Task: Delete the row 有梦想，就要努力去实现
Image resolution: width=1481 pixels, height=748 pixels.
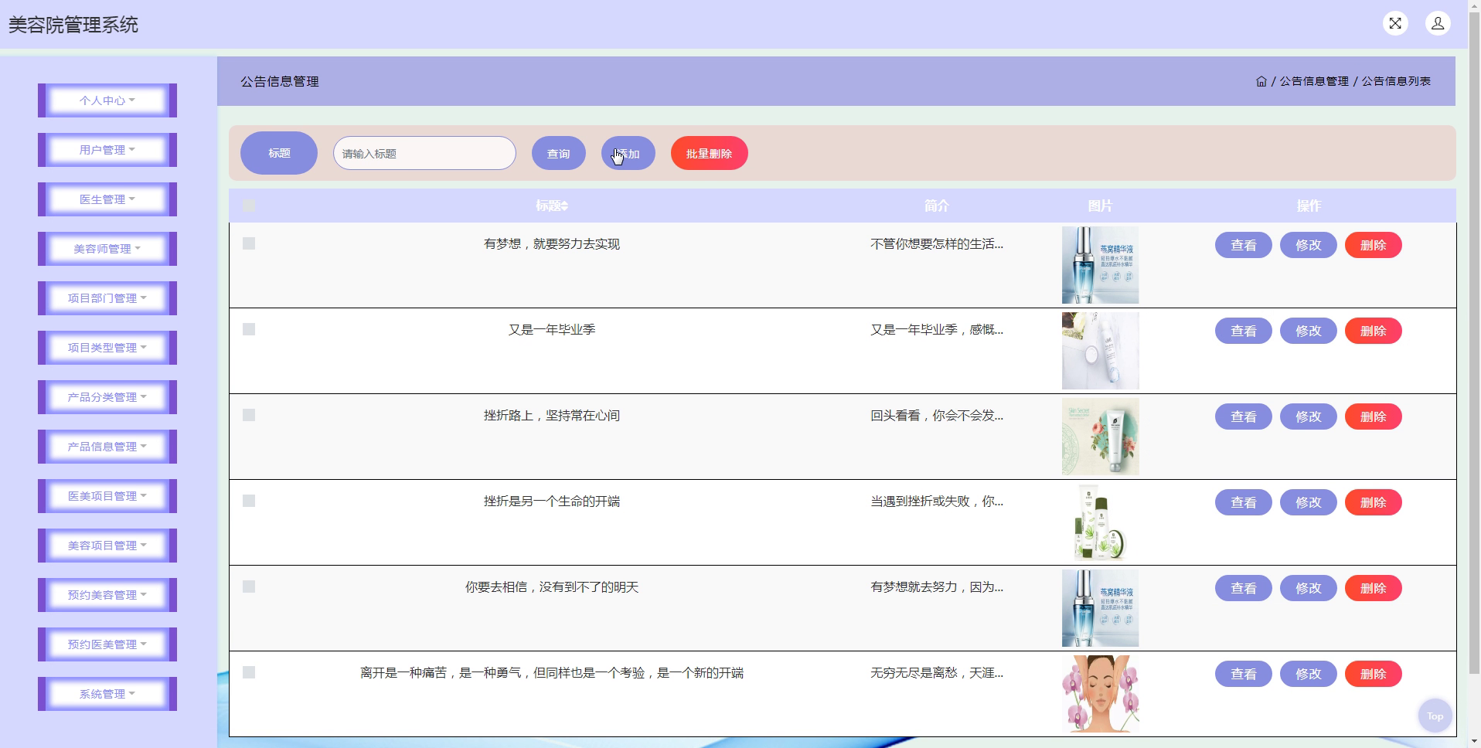Action: 1374,245
